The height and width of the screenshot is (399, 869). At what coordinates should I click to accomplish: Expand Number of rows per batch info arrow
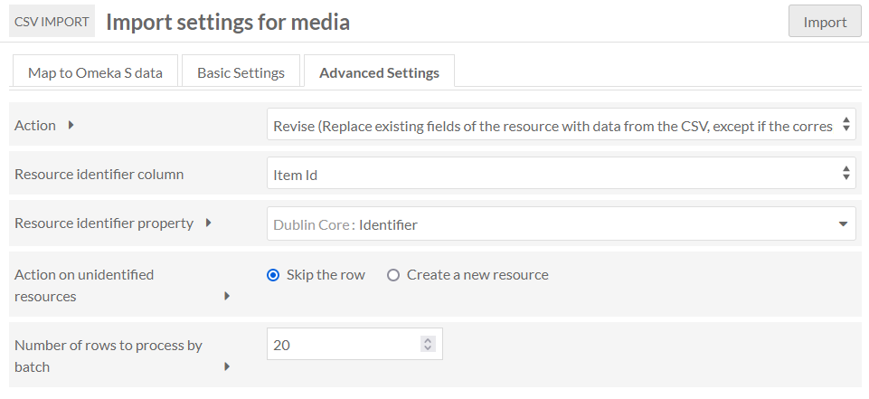227,366
